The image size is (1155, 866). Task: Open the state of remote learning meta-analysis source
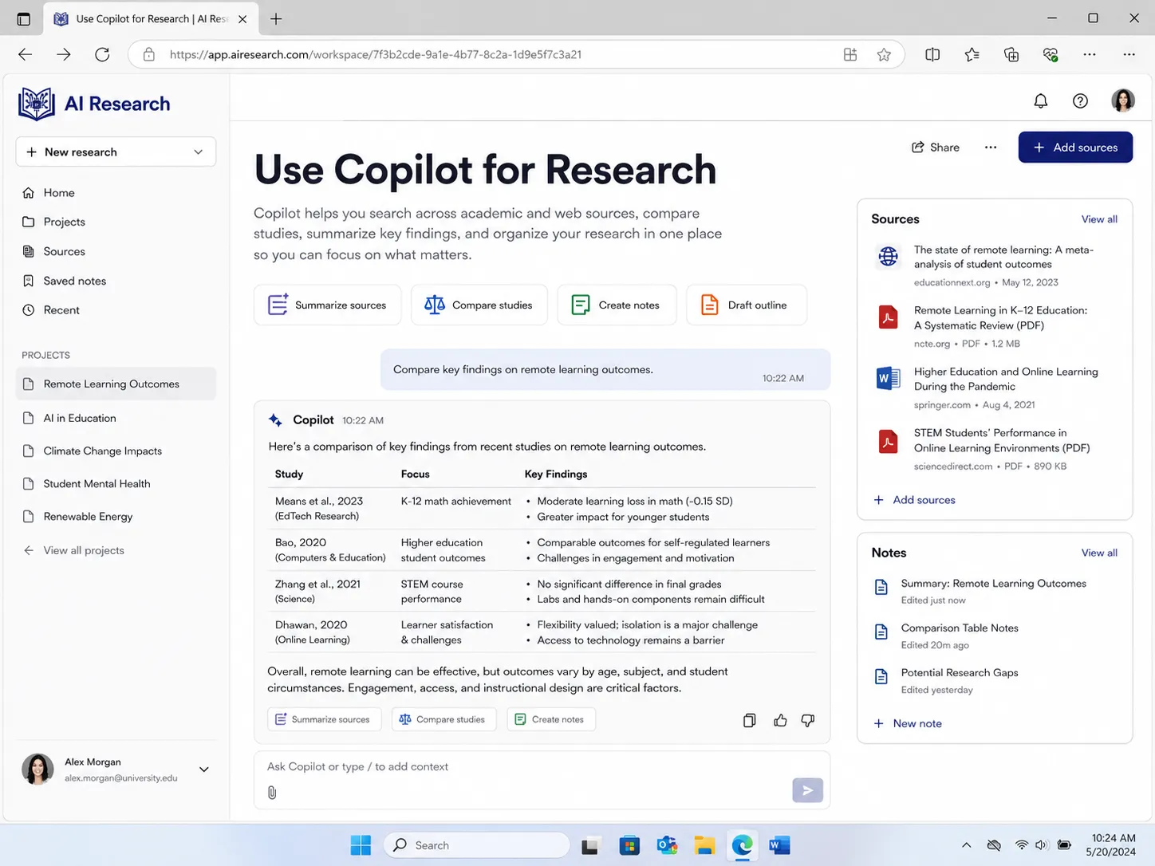994,266
